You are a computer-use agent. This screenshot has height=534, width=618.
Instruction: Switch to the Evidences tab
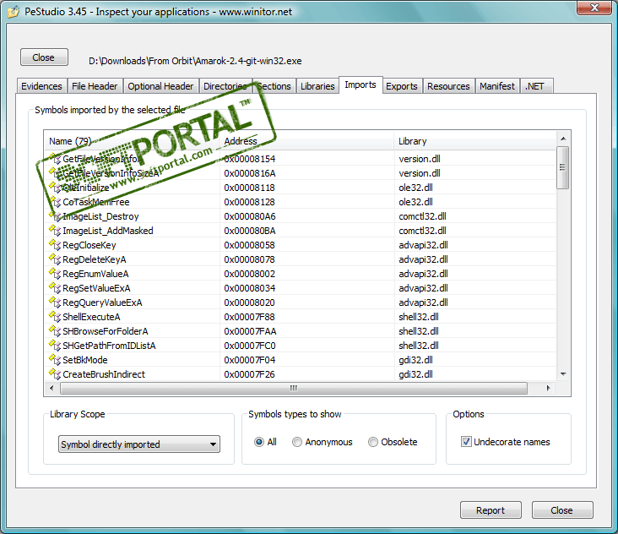click(x=41, y=86)
